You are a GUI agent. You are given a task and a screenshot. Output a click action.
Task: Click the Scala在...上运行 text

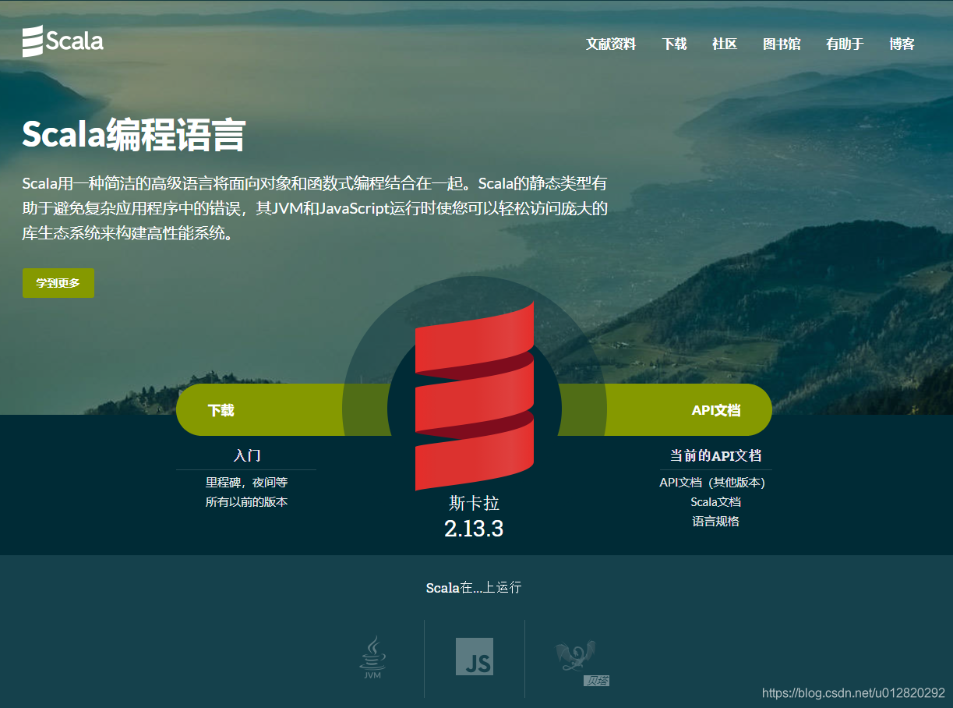pyautogui.click(x=474, y=588)
